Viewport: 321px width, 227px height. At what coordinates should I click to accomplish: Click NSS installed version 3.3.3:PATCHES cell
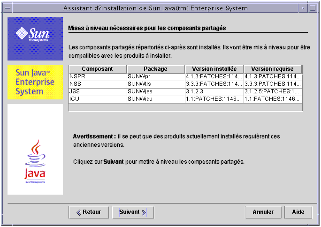[214, 84]
